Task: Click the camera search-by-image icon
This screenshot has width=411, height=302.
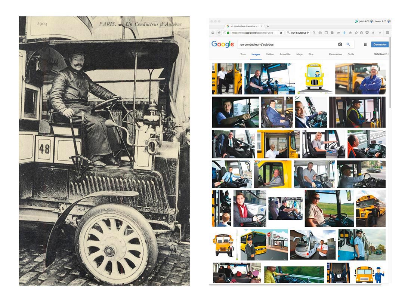Action: [x=340, y=44]
